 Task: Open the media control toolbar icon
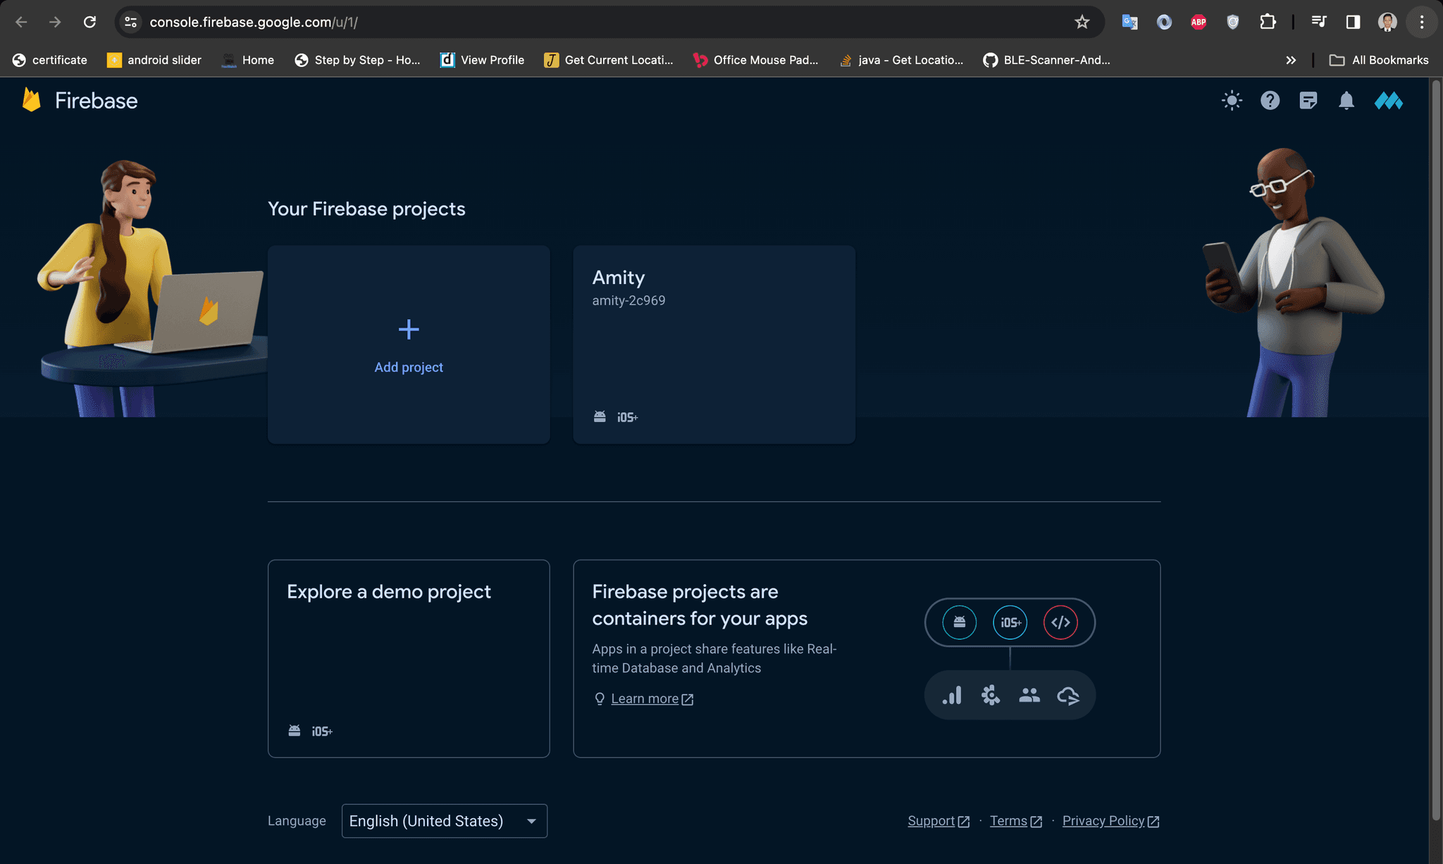pos(1319,22)
